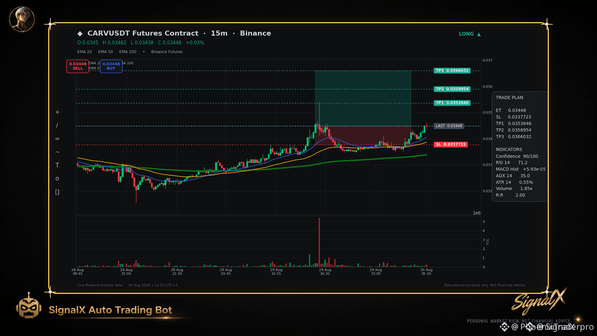This screenshot has width=597, height=336.
Task: Click the red SELL 0.03448 button
Action: click(78, 66)
